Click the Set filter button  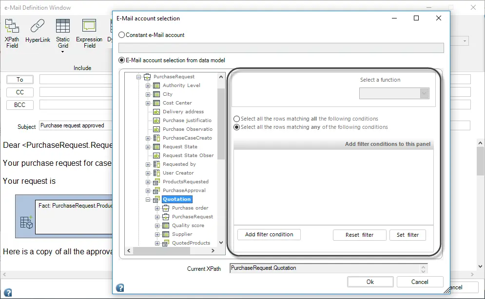[407, 235]
